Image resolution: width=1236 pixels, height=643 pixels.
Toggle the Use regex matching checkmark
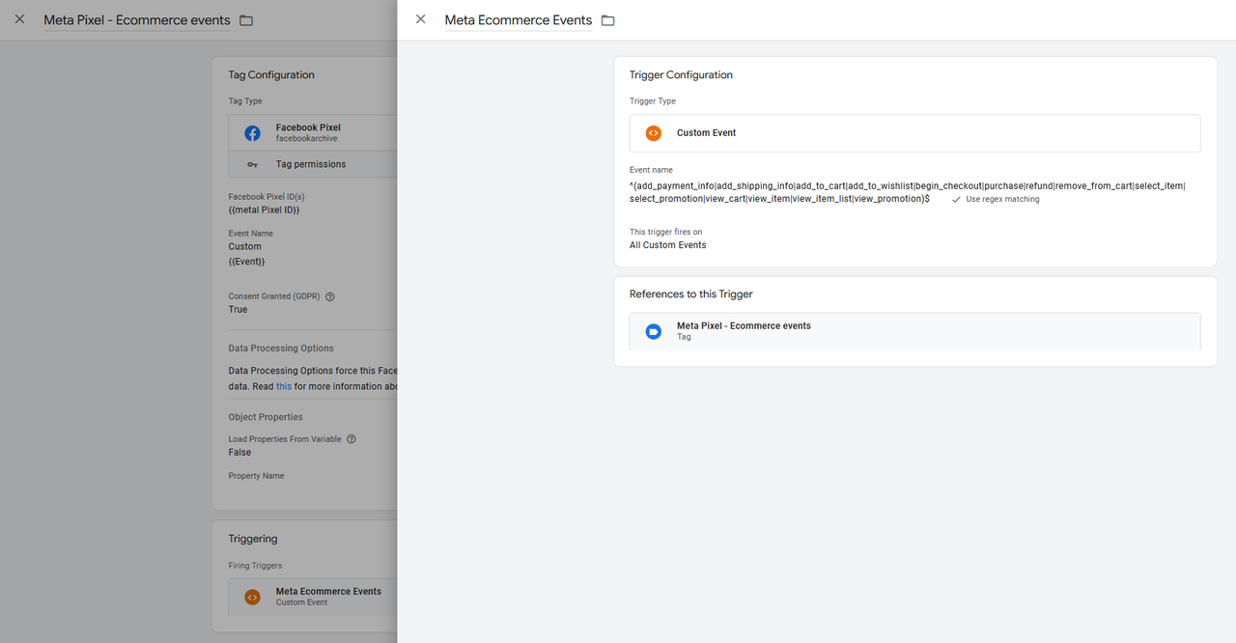tap(956, 199)
